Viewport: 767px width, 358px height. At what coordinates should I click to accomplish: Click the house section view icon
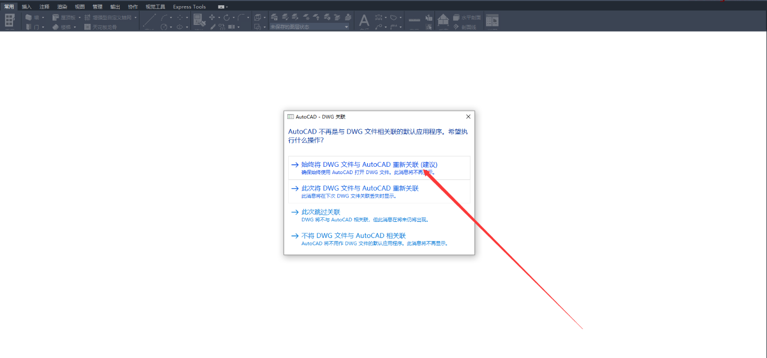[443, 21]
